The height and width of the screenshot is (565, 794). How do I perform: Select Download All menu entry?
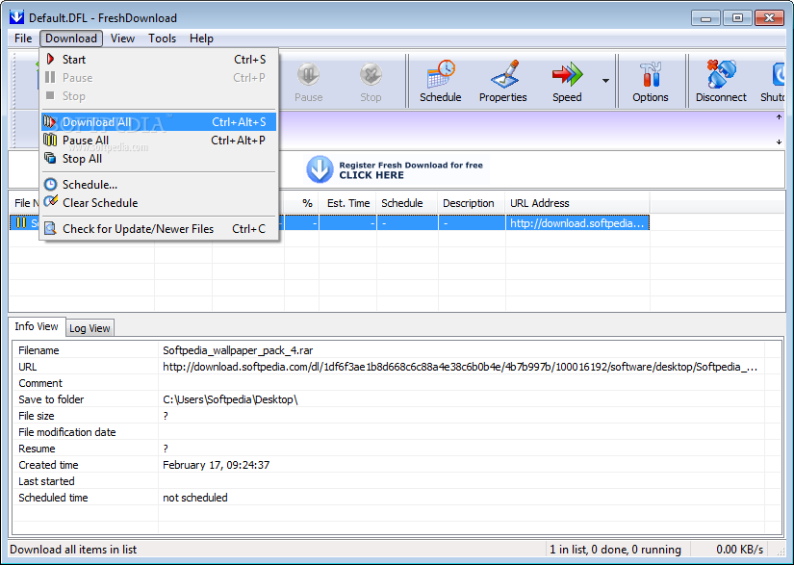[159, 122]
